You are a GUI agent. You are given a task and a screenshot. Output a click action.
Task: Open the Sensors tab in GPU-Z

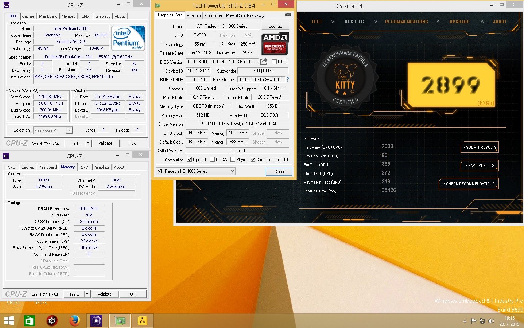pos(194,16)
